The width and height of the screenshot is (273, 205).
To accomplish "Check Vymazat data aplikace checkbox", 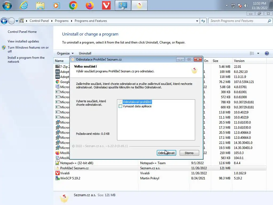I will [x=120, y=106].
